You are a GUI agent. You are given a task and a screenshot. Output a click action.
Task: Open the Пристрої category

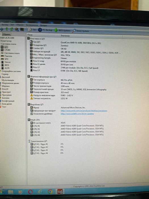tap(6, 92)
